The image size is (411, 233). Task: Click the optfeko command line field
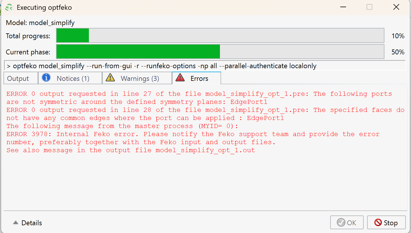pyautogui.click(x=205, y=66)
